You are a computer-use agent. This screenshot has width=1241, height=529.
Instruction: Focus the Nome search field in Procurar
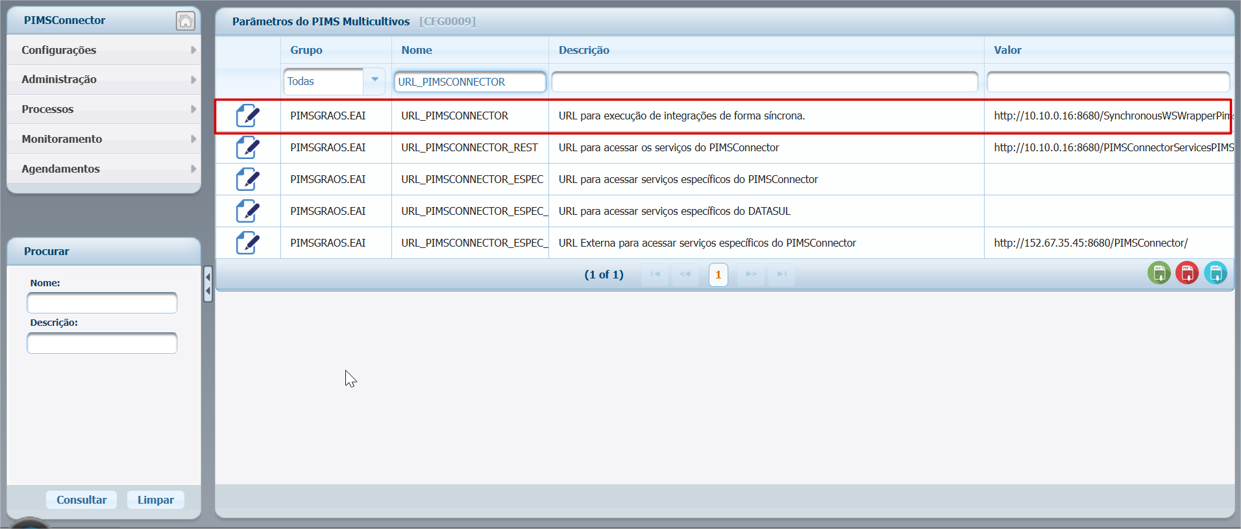[x=102, y=303]
